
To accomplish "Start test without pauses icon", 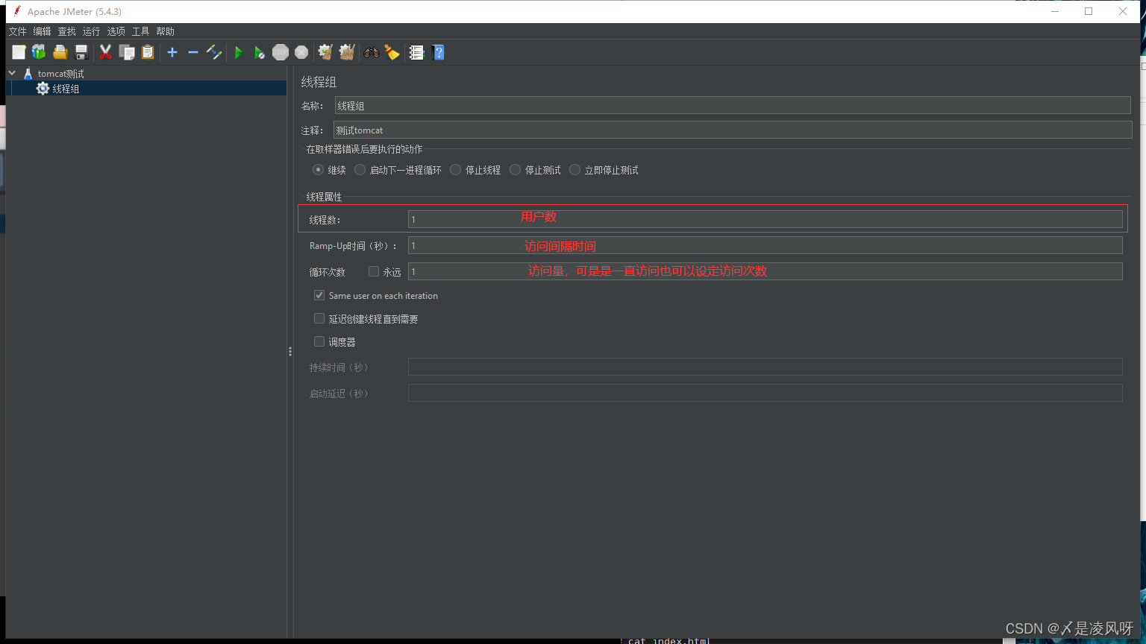I will tap(259, 52).
